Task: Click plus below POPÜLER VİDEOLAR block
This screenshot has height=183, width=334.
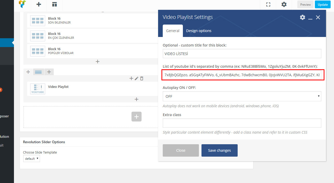Action: [98, 62]
